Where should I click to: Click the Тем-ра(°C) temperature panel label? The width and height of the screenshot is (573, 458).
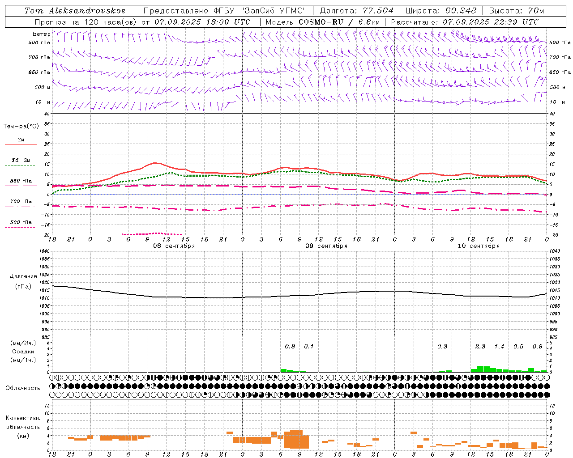pos(21,127)
